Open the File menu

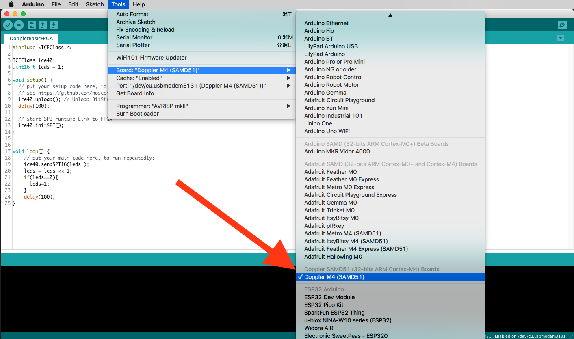coord(56,4)
